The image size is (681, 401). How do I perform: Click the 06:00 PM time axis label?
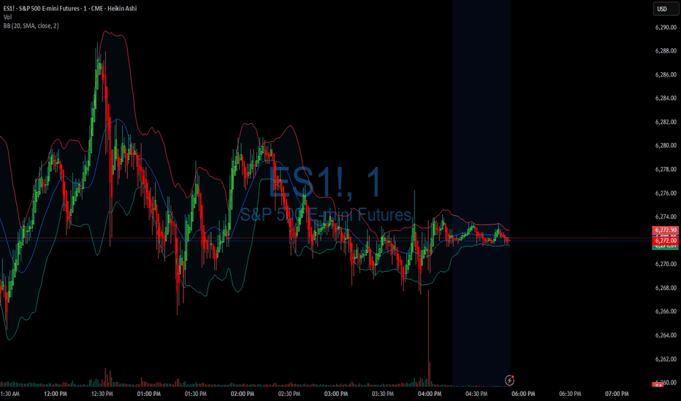tap(523, 394)
